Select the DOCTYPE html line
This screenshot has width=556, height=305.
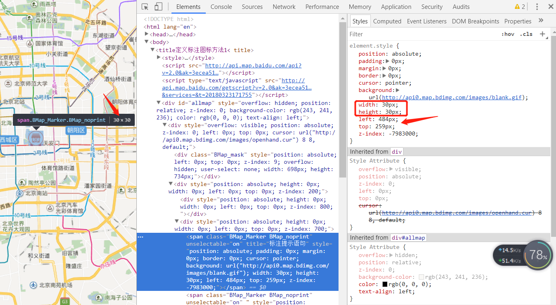point(169,19)
